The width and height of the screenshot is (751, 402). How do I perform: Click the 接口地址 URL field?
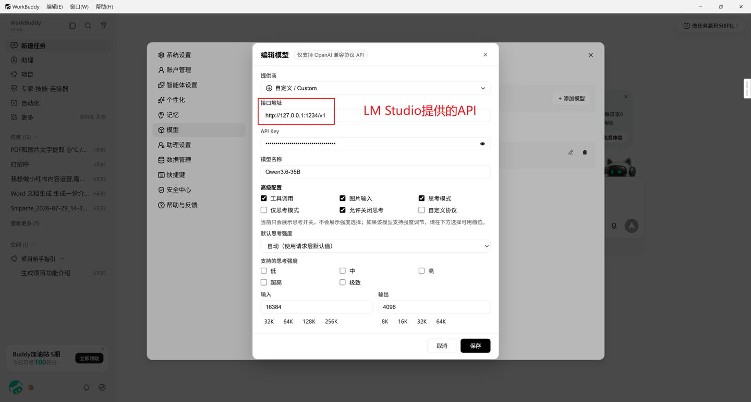(375, 115)
